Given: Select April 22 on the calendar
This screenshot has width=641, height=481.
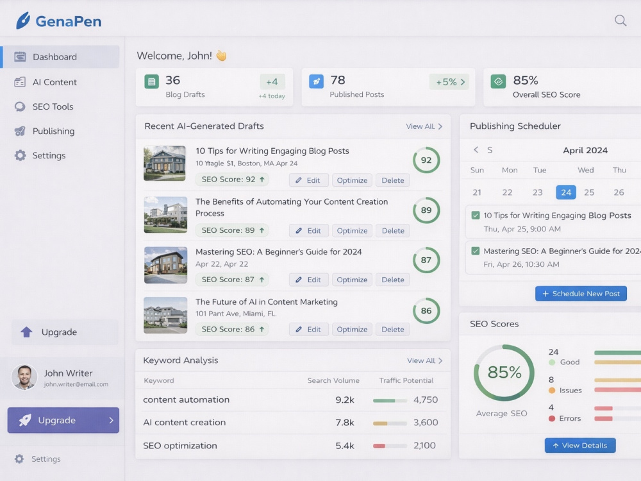Looking at the screenshot, I should click(x=507, y=192).
